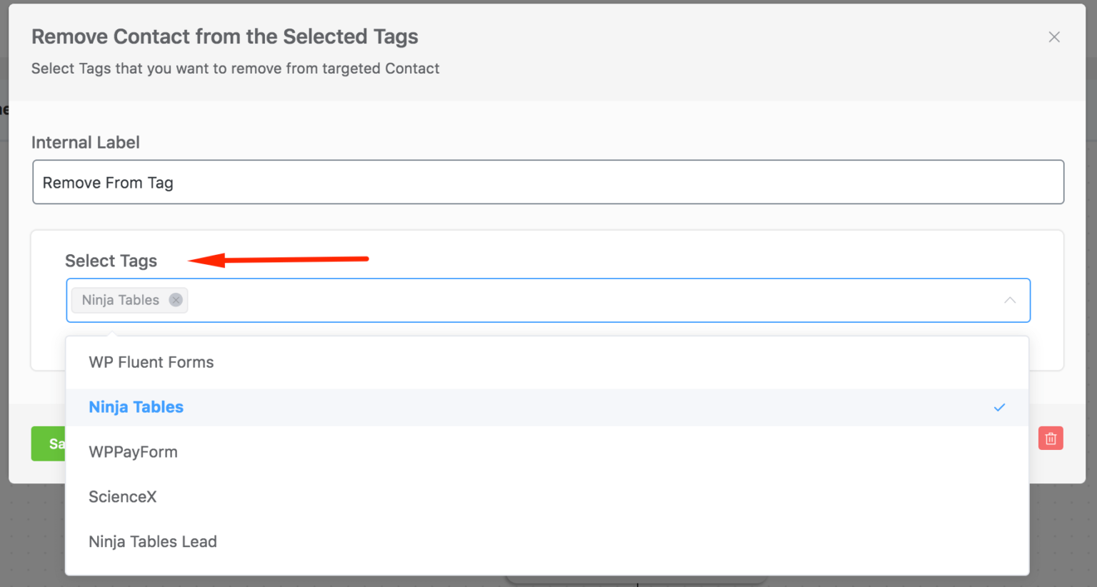Deselect the highlighted Ninja Tables option
This screenshot has height=587, width=1097.
pos(547,407)
